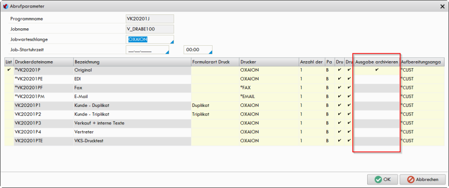449x188 pixels.
Task: Select the VKS-Drucktest row description
Action: point(132,141)
